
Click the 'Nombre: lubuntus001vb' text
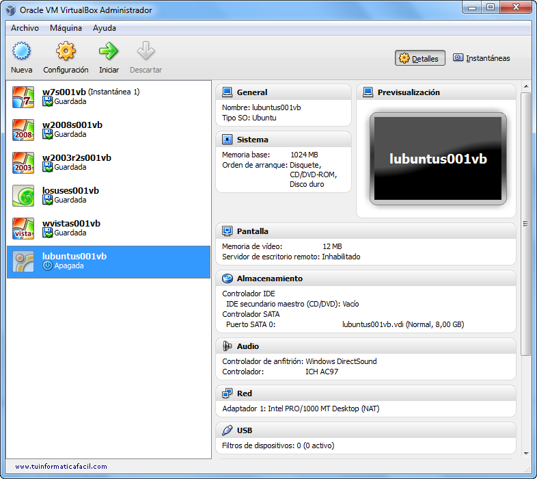pyautogui.click(x=261, y=107)
